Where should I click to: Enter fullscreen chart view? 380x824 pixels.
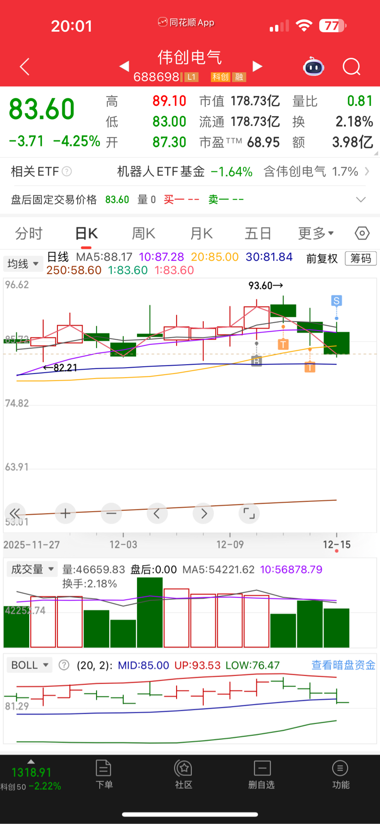click(x=249, y=513)
